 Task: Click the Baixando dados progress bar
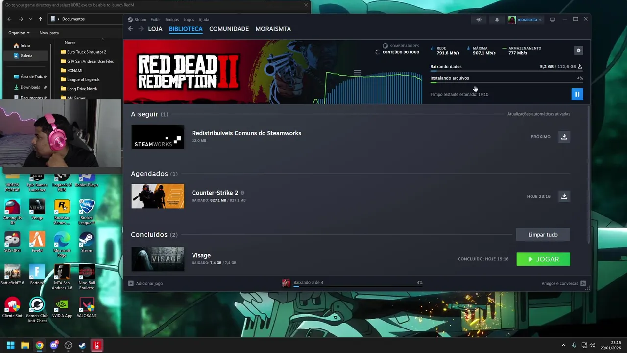coord(506,72)
